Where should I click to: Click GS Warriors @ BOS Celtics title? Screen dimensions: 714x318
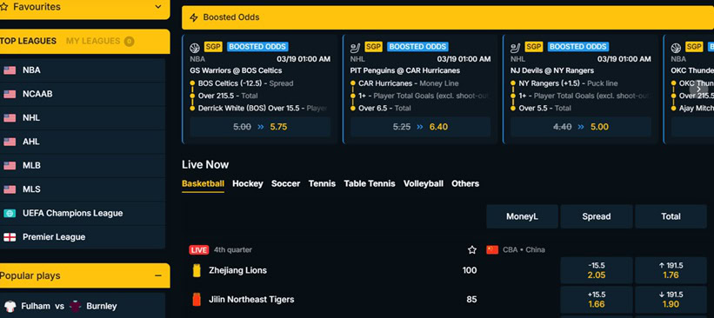pyautogui.click(x=236, y=70)
